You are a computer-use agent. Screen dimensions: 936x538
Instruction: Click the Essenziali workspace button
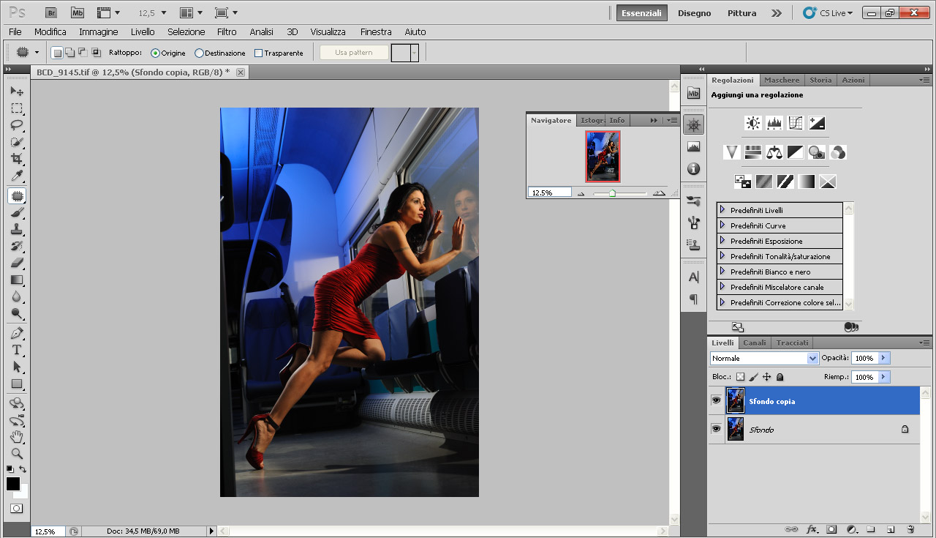642,13
